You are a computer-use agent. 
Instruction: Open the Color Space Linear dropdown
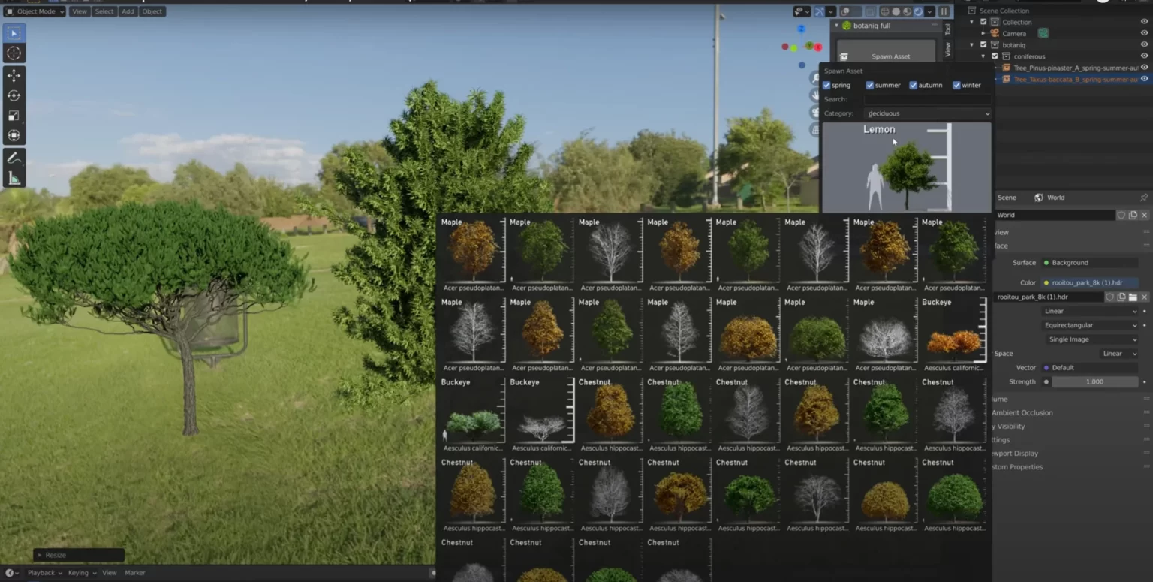click(x=1118, y=354)
